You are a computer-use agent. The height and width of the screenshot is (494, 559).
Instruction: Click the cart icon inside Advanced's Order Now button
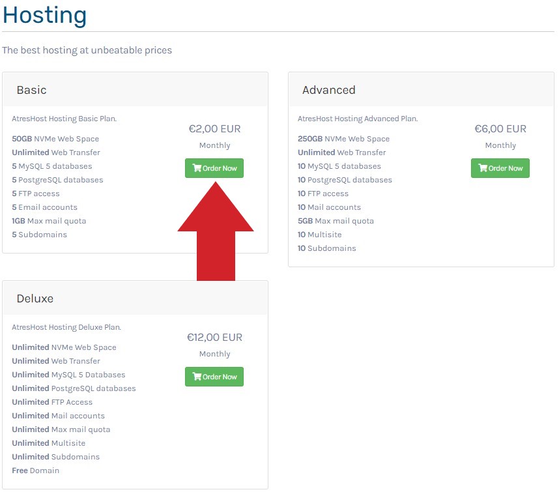483,167
